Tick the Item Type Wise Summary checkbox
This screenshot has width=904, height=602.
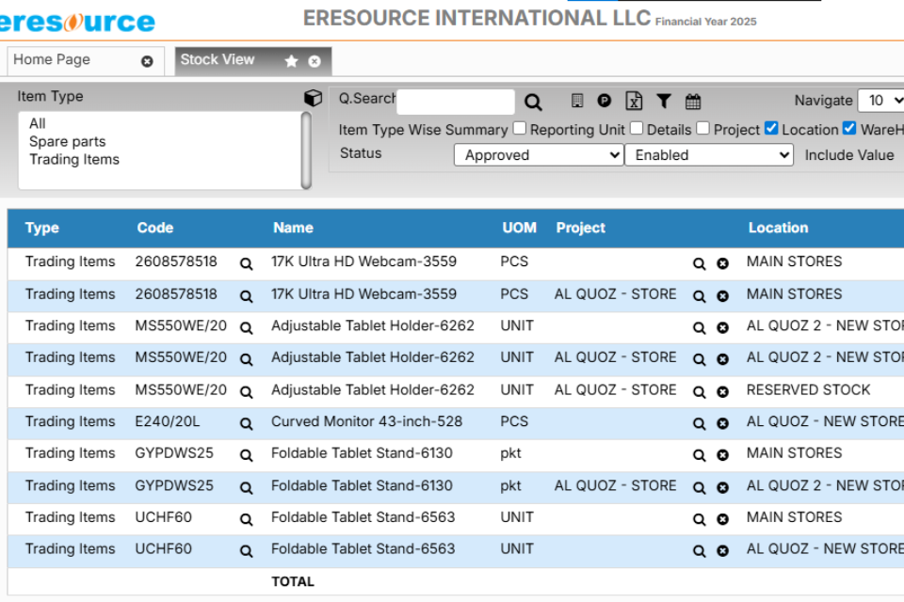[520, 128]
